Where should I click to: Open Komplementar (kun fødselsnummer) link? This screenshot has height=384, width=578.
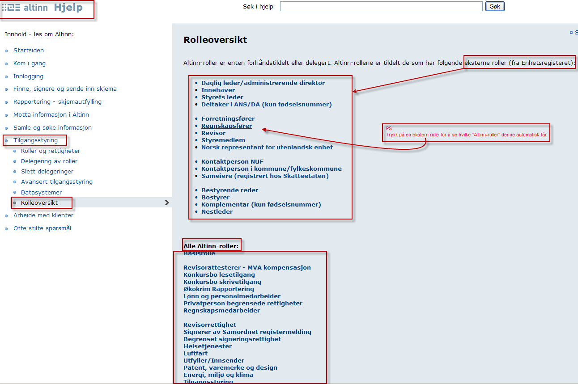[261, 205]
